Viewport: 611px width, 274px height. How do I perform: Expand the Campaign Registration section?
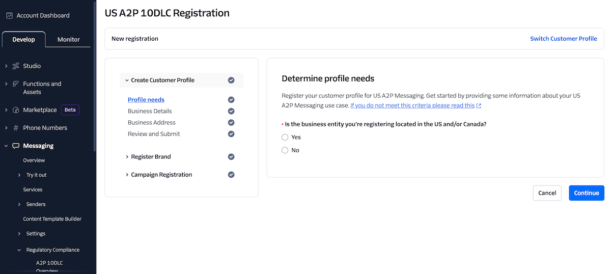coord(127,175)
